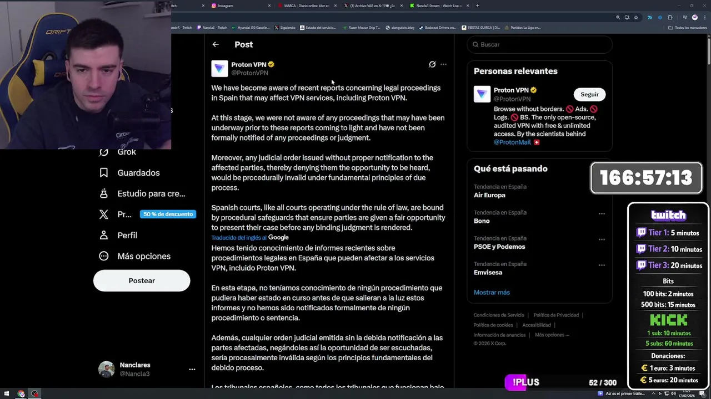The height and width of the screenshot is (399, 711).
Task: Open the PSOE y Podemos trend
Action: tap(499, 247)
